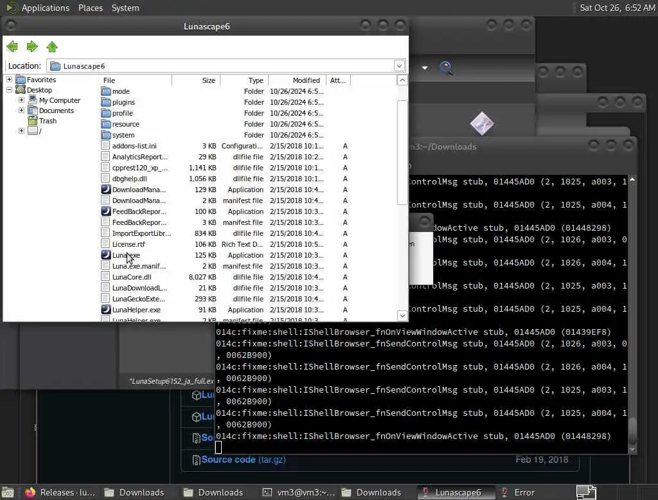Select the LunaCore.dll file icon
This screenshot has width=658, height=500.
coord(106,276)
